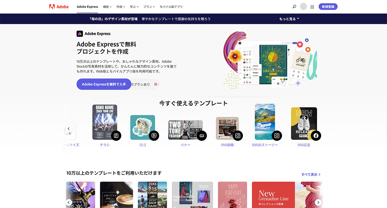Open the Trend Coordinate Hoodie template

click(x=192, y=195)
